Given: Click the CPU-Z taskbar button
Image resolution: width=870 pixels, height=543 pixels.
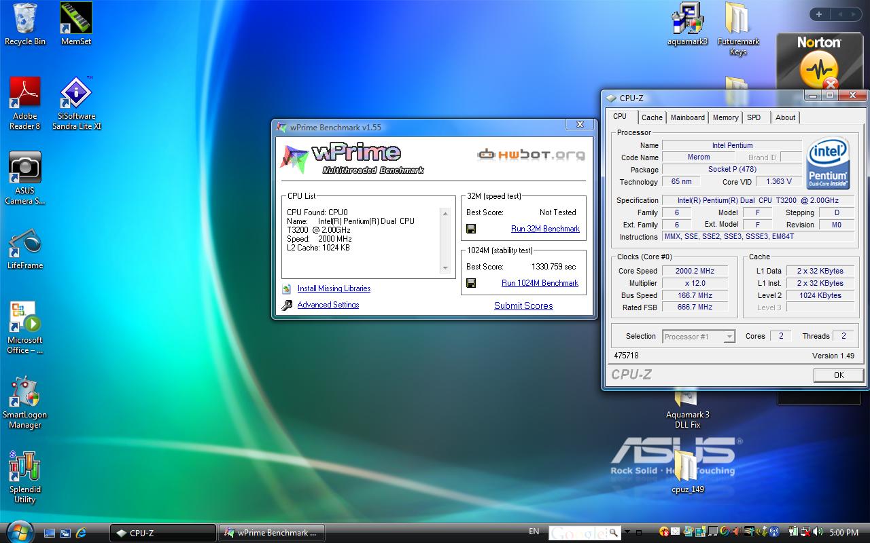Looking at the screenshot, I should pos(163,533).
